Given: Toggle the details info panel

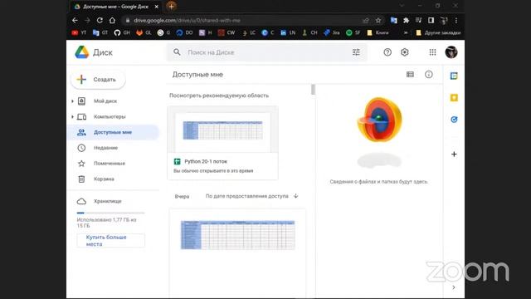Looking at the screenshot, I should (x=429, y=74).
